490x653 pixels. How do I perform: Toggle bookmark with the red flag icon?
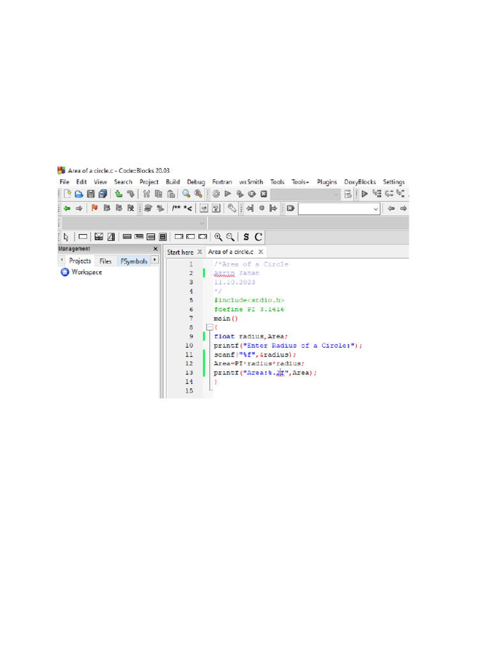click(94, 209)
